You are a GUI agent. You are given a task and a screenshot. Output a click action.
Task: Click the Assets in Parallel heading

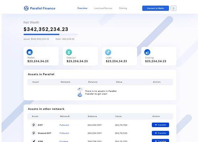click(x=41, y=74)
